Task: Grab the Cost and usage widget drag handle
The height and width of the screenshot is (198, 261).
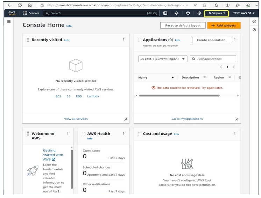Action: click(x=139, y=134)
